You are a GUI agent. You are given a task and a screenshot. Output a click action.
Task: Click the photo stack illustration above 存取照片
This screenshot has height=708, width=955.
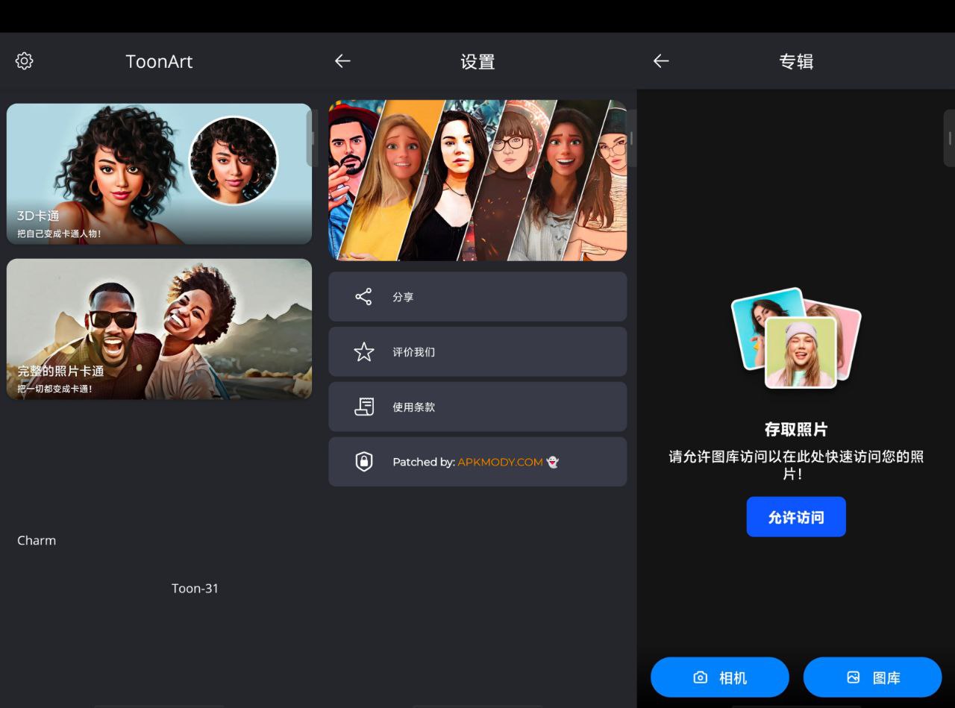click(795, 337)
